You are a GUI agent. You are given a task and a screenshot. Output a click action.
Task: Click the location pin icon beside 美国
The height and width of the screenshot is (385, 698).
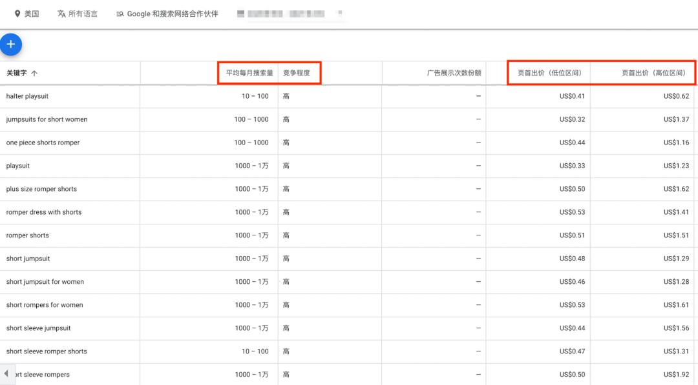[17, 12]
